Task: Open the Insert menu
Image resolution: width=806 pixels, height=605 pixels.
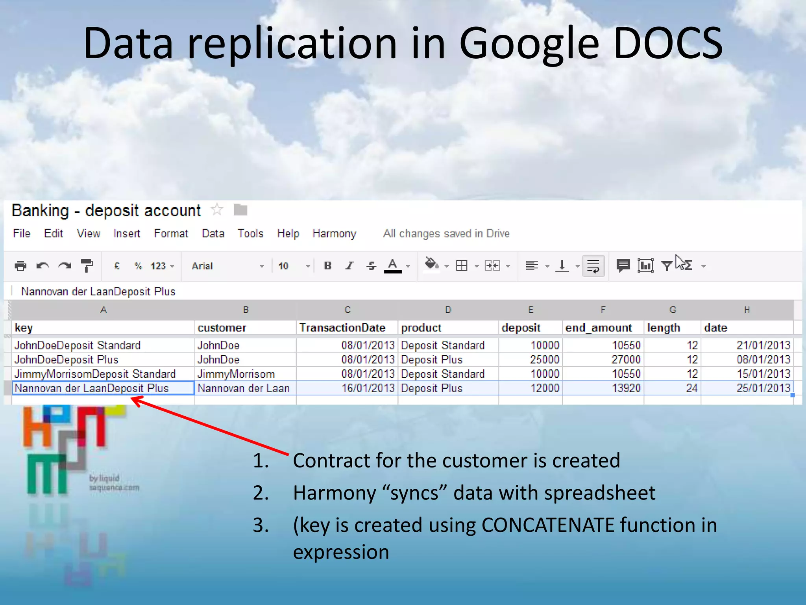Action: pos(127,233)
